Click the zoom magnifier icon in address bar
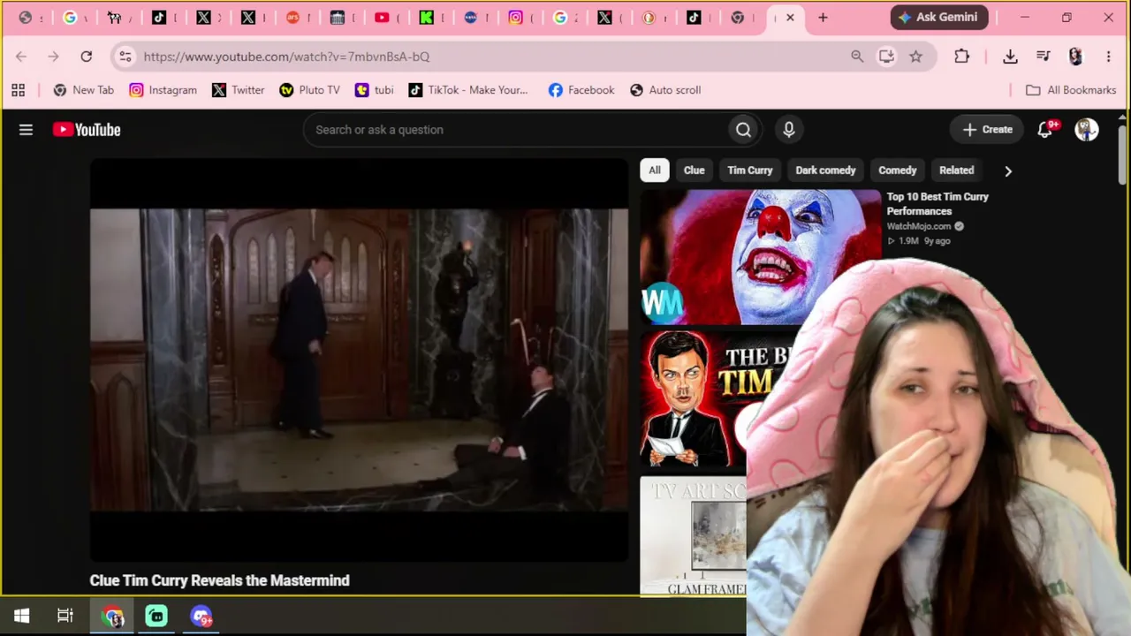 click(x=857, y=57)
